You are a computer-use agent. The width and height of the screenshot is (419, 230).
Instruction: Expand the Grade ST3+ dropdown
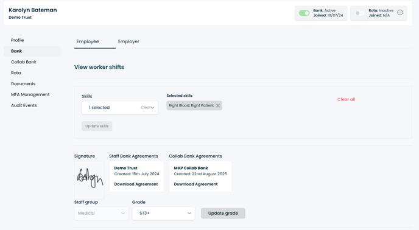click(x=164, y=213)
